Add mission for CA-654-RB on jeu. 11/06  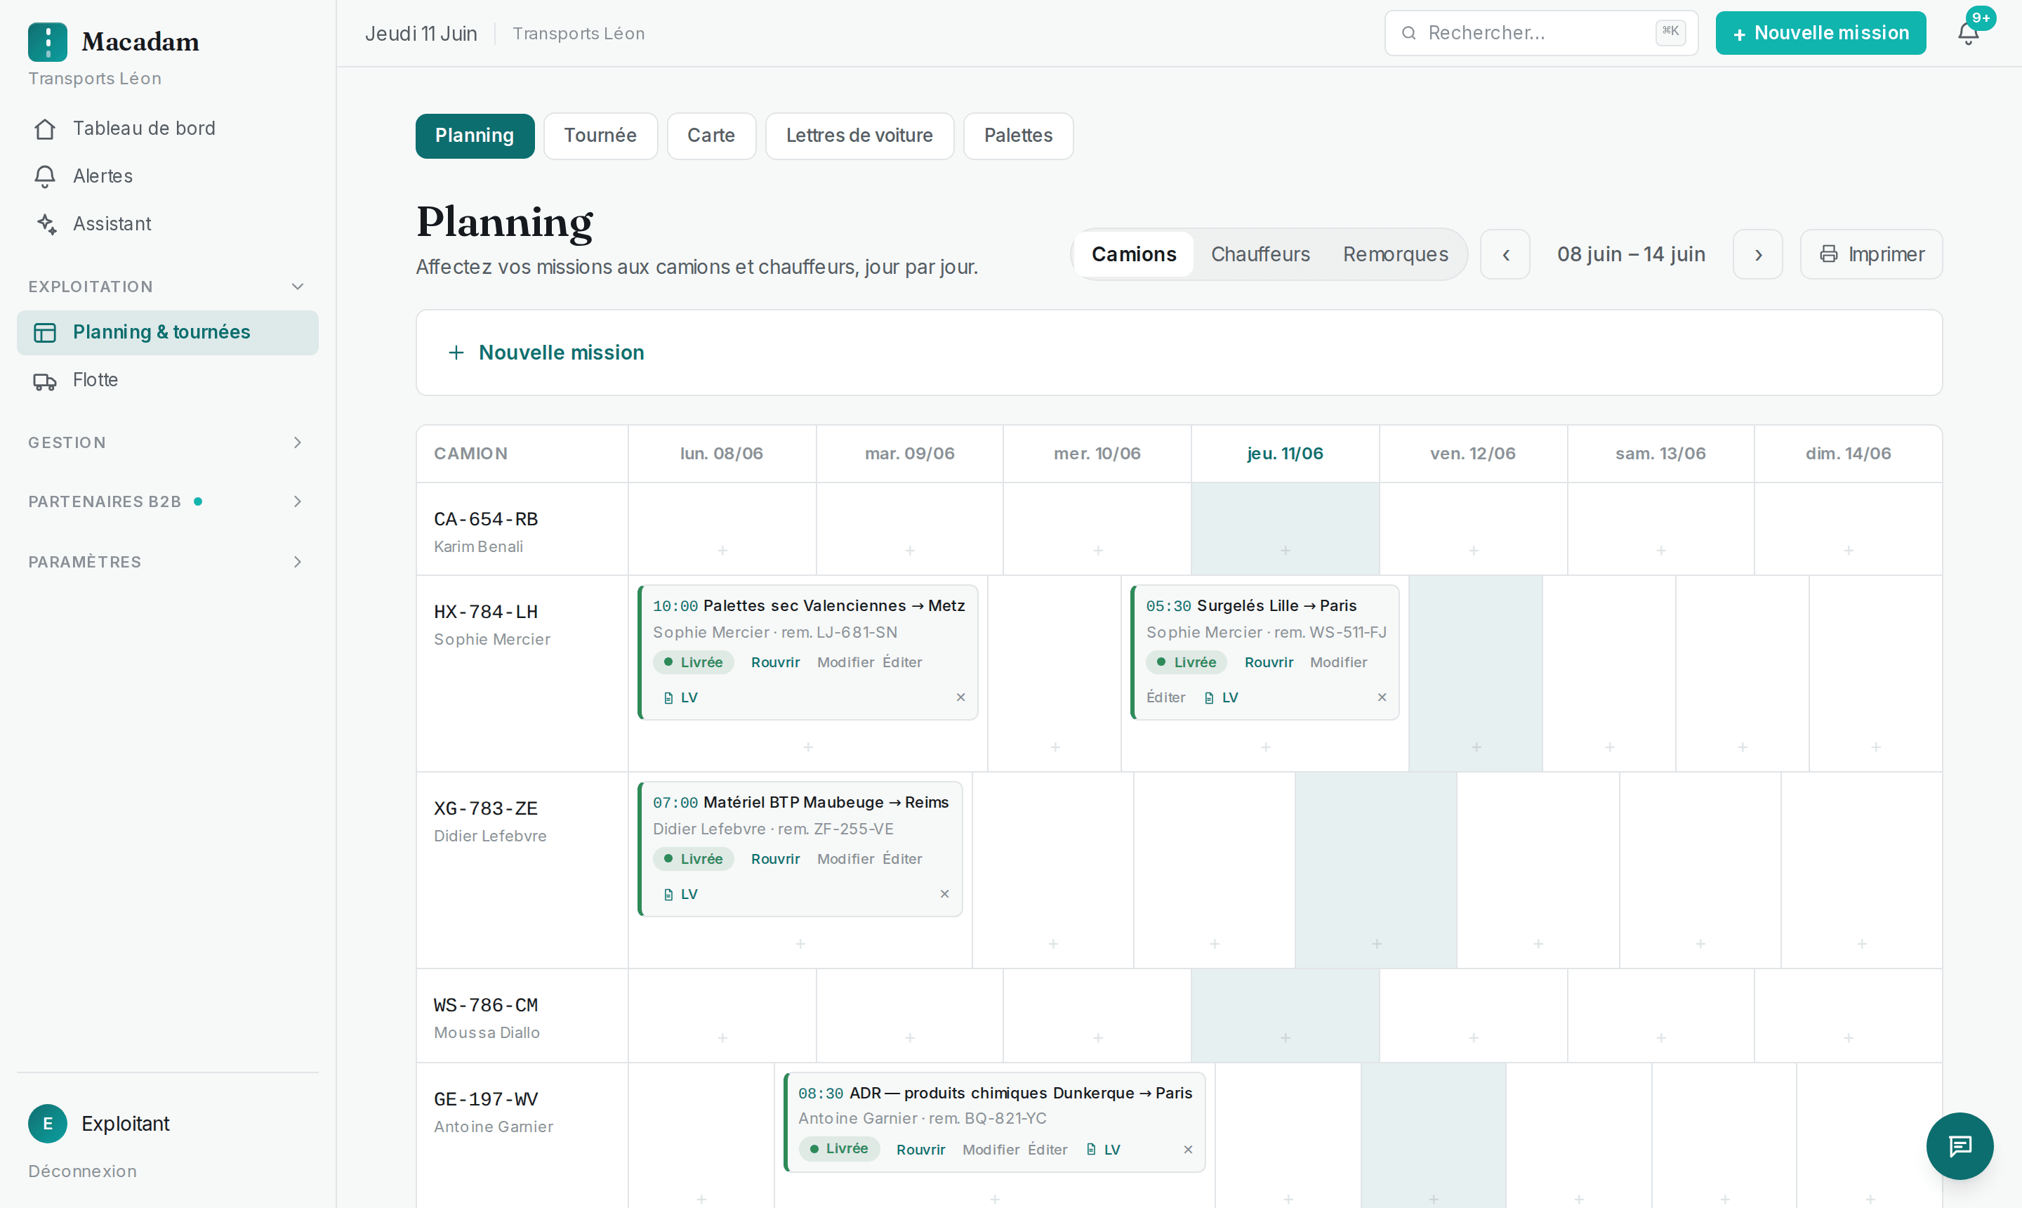click(1286, 551)
